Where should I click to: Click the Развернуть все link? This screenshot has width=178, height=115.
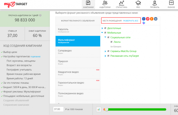point(131,21)
